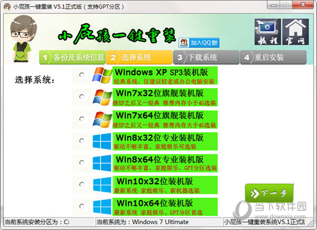Screen dimensions: 317x230
Task: Select the Win7x32位旗舰装机版 radio button
Action: click(x=82, y=97)
